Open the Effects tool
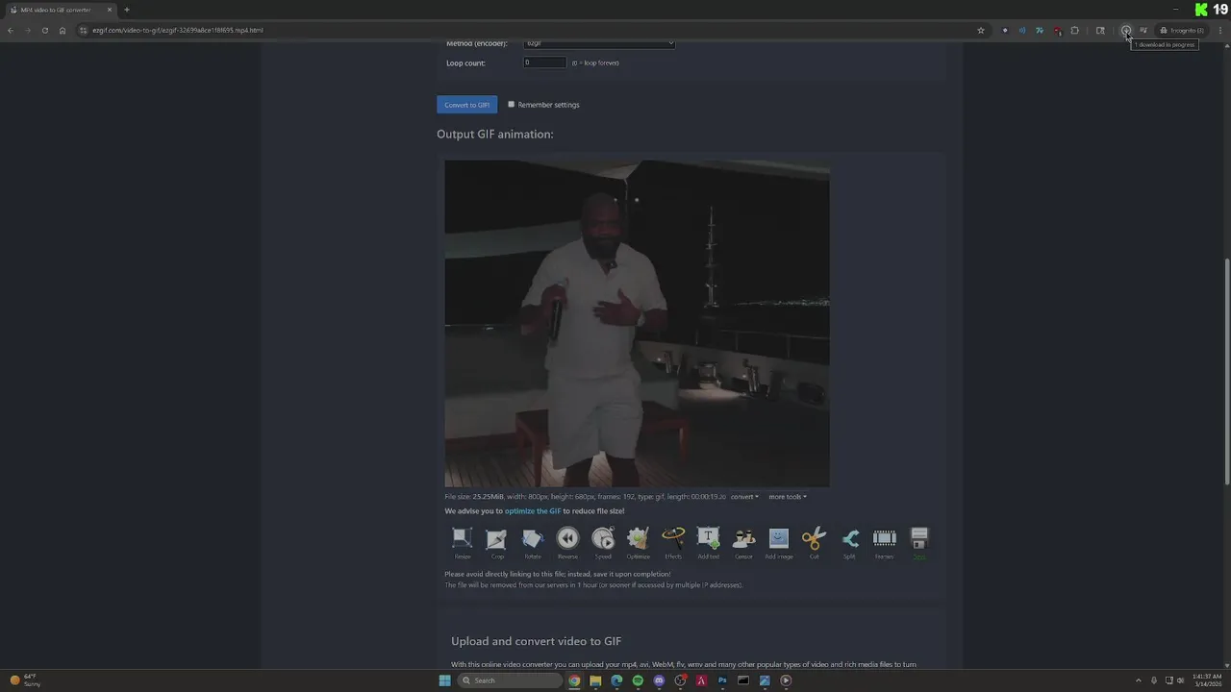 (x=673, y=543)
